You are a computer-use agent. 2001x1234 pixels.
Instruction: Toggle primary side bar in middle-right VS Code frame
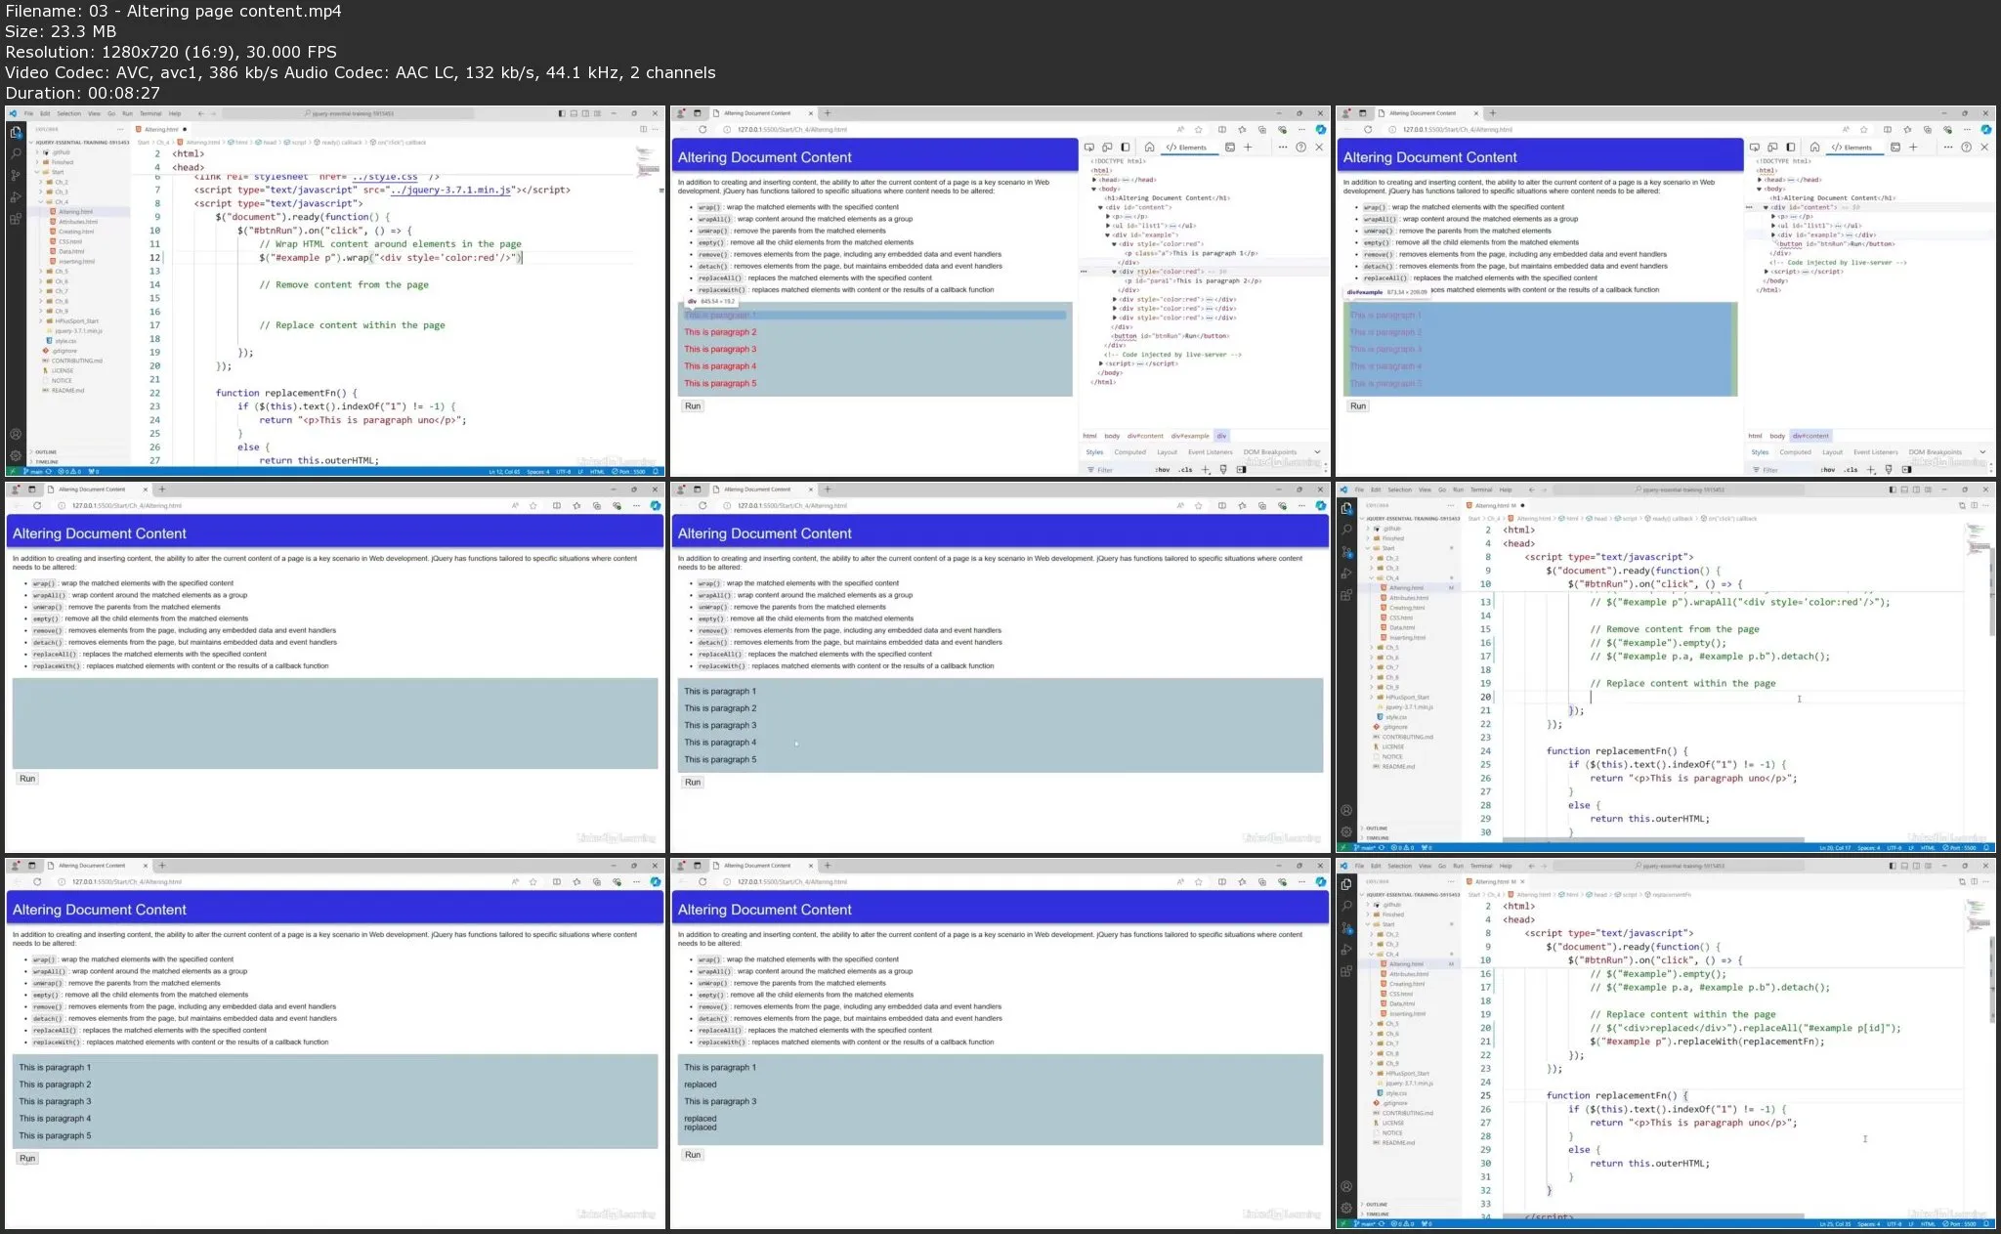[1893, 489]
